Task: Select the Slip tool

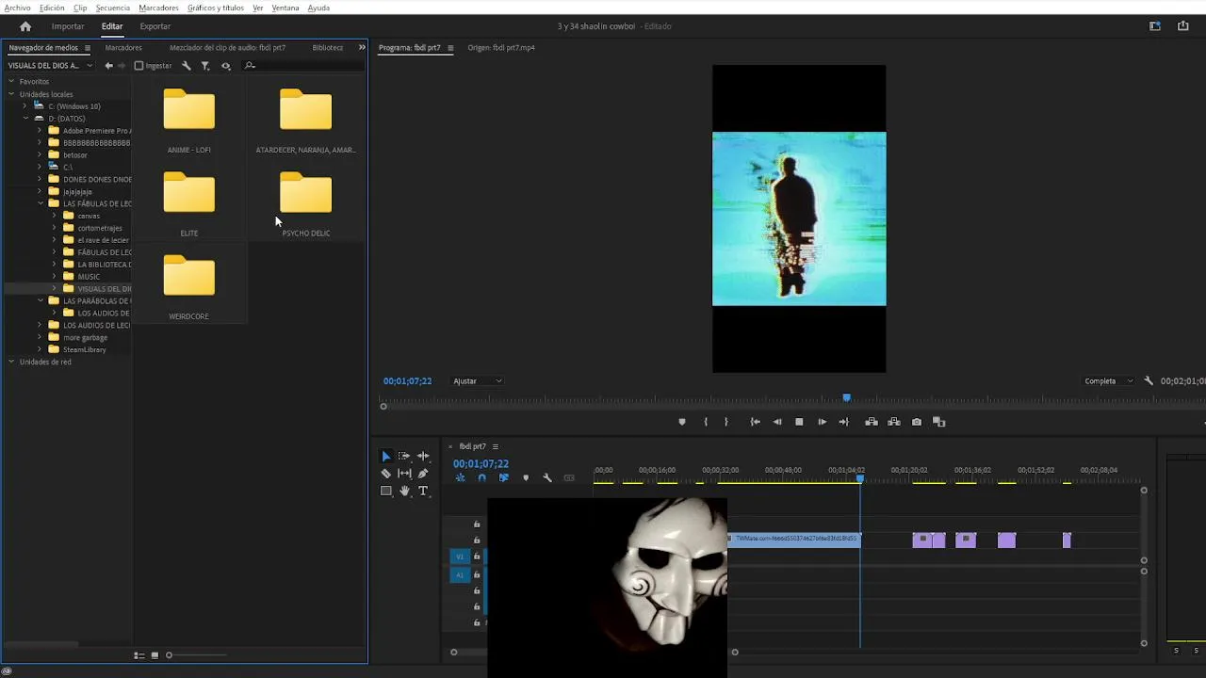Action: (x=404, y=474)
